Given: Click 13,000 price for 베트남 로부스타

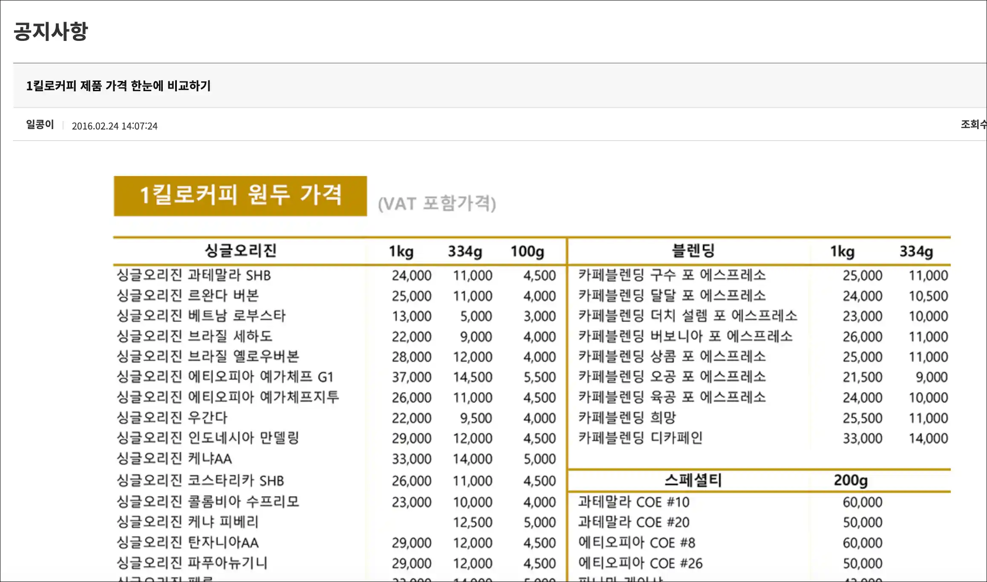Looking at the screenshot, I should click(x=412, y=316).
